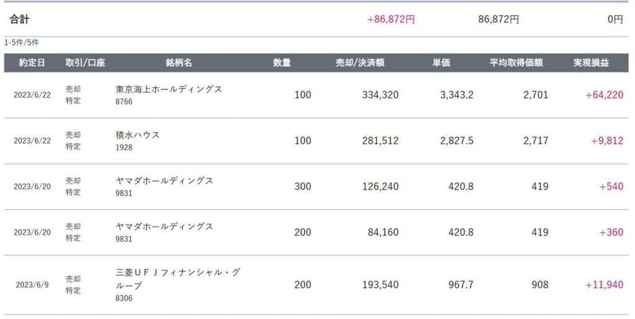Open 積水ハウス stock name
The image size is (635, 319).
point(138,134)
